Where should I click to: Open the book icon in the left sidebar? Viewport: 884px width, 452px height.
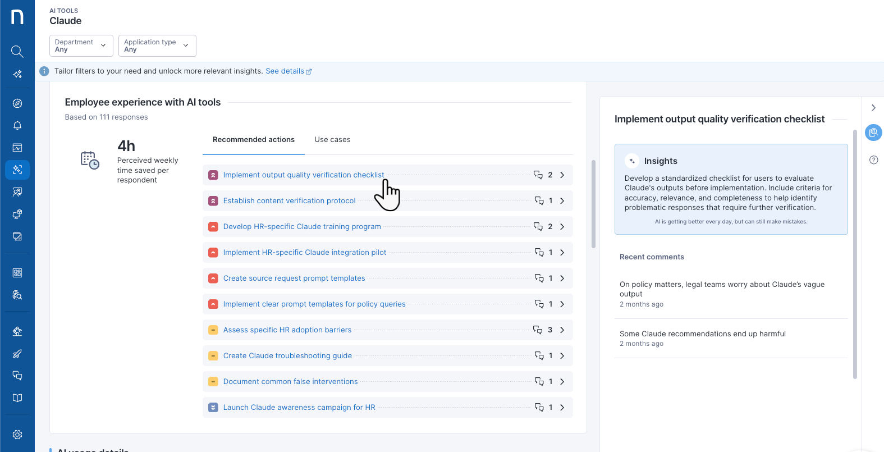(x=17, y=398)
